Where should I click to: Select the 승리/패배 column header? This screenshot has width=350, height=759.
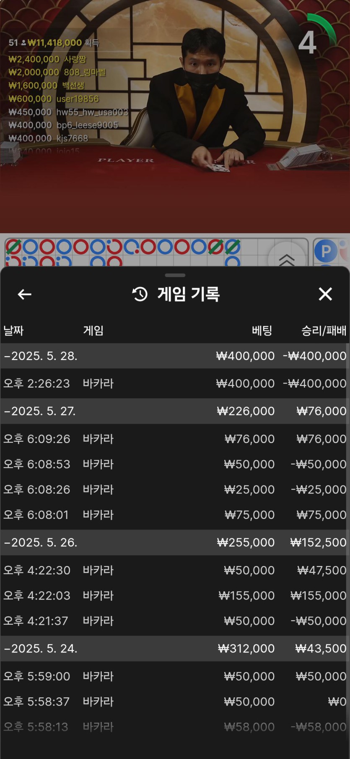pos(324,331)
